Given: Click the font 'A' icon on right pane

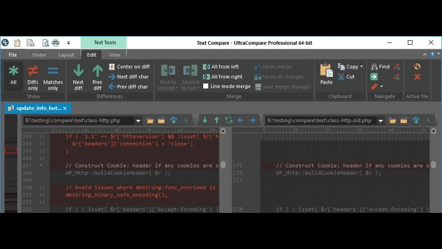Looking at the screenshot, I should [x=428, y=120].
